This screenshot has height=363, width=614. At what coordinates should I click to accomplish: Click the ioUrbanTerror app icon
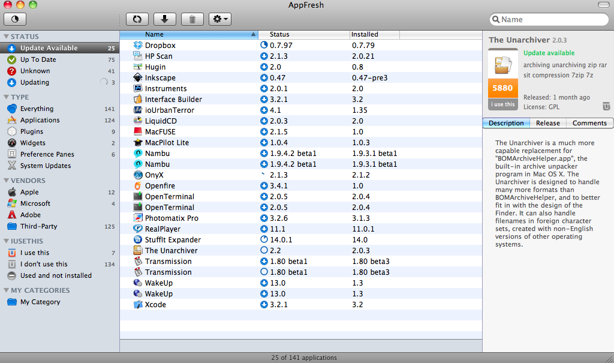[138, 110]
